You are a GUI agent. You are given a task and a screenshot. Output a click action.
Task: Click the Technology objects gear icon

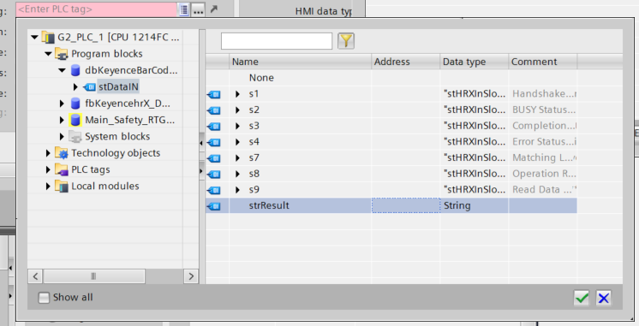pyautogui.click(x=62, y=153)
